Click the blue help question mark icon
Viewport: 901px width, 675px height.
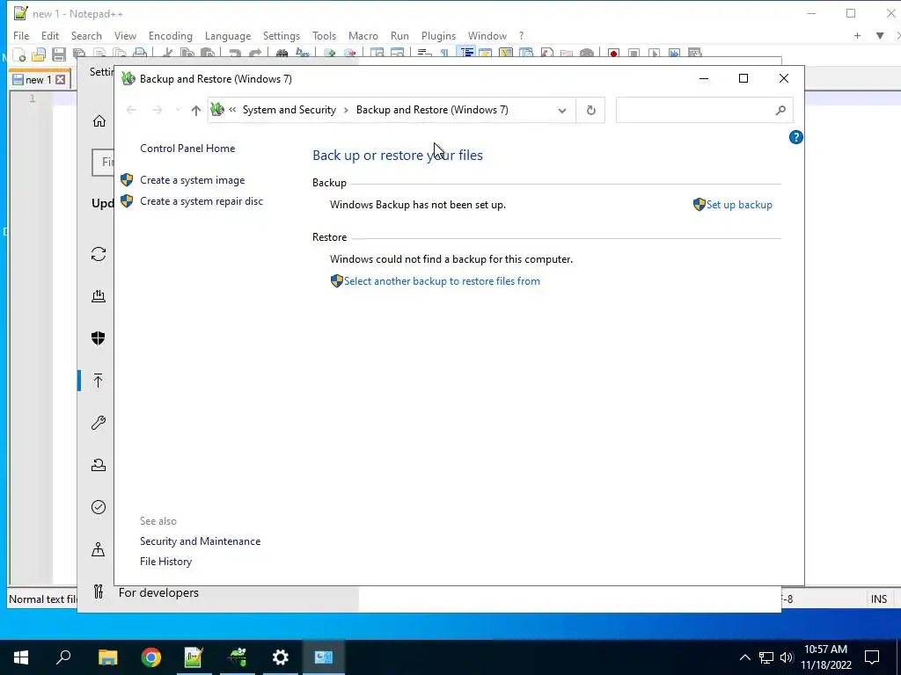pos(795,137)
